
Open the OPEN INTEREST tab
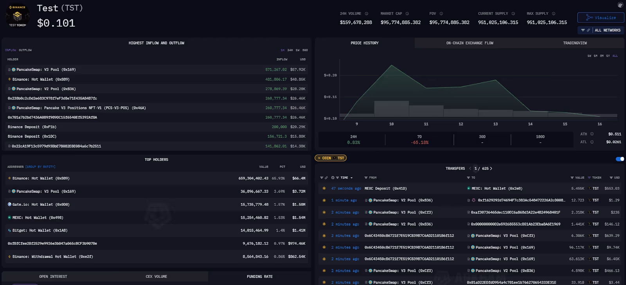click(x=53, y=276)
